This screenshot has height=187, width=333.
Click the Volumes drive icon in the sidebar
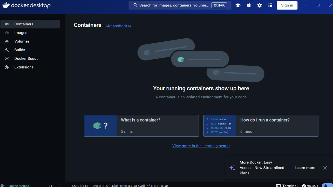tap(7, 41)
